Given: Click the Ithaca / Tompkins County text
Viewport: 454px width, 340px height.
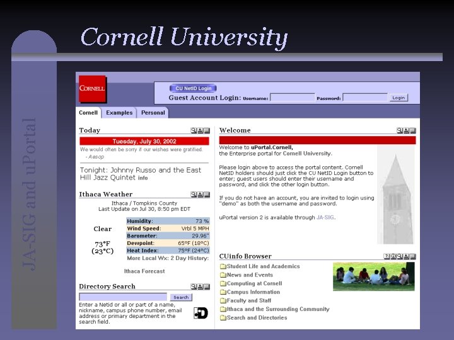Looking at the screenshot, I should (x=144, y=203).
